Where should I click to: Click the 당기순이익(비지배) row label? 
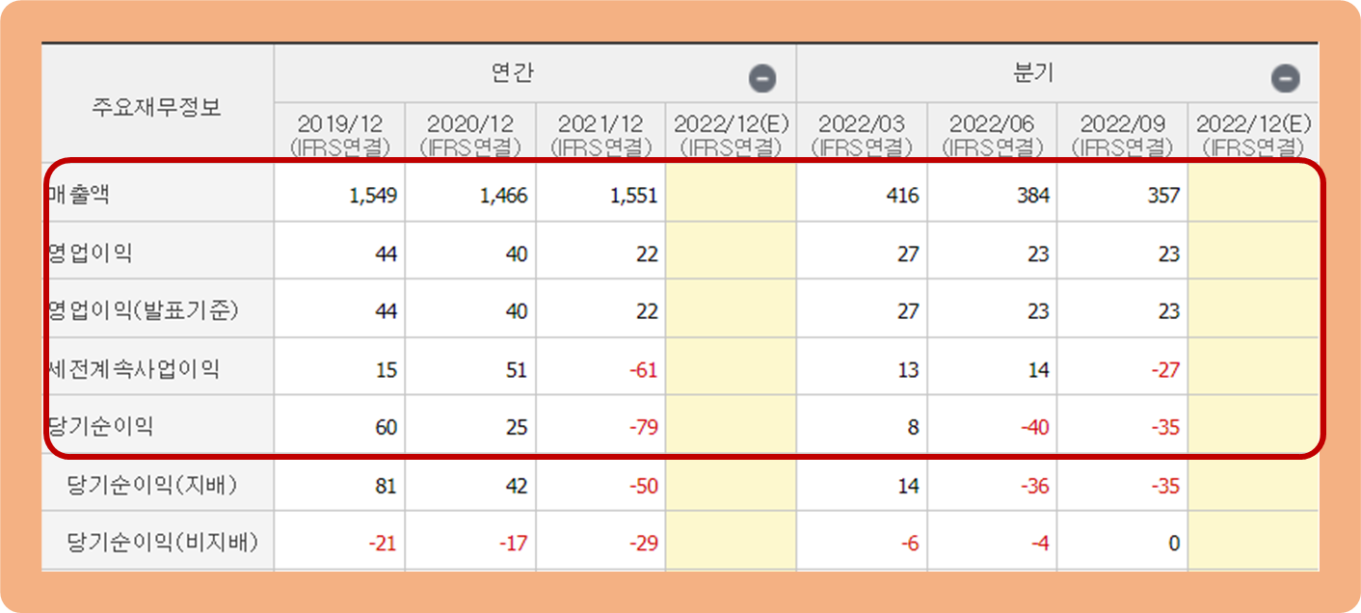tap(163, 544)
